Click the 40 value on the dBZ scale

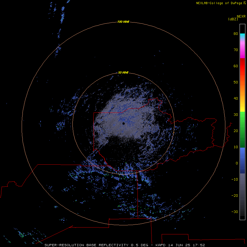236,99
